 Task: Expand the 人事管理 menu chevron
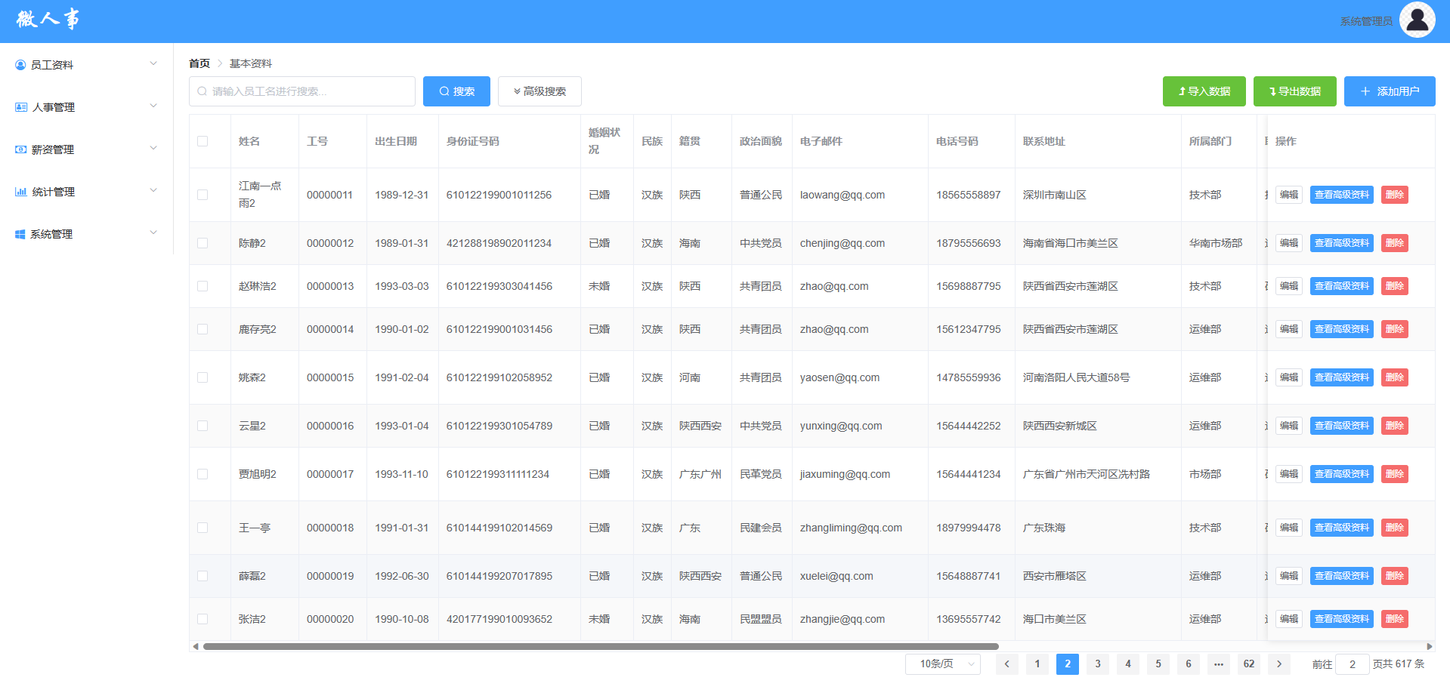click(x=153, y=106)
